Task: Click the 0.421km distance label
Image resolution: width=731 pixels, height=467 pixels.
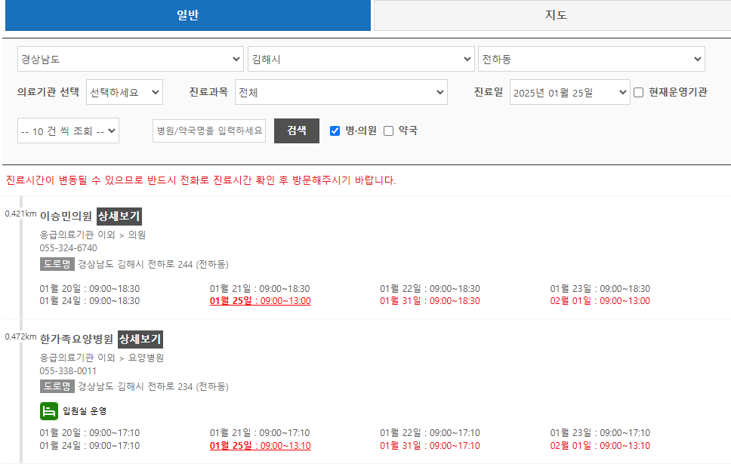Action: 20,214
